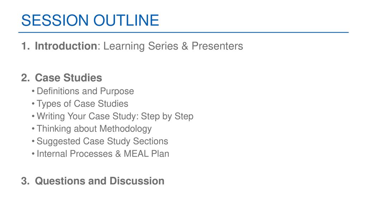This screenshot has width=367, height=206.
Task: Click Writing Your Case Study bullet
Action: tap(115, 116)
